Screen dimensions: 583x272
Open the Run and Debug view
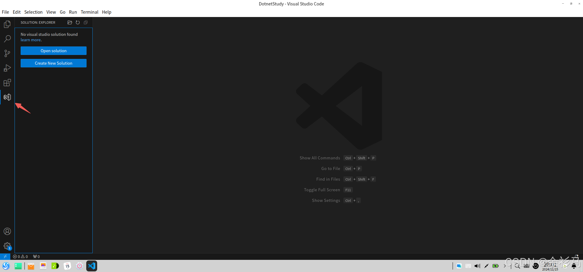[x=7, y=68]
